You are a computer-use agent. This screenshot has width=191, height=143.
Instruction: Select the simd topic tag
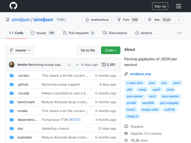170,90
